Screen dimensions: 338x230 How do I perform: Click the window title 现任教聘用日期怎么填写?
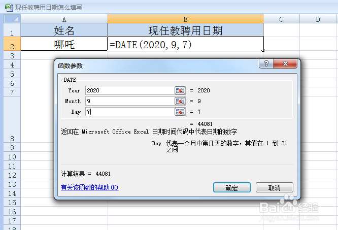49,7
